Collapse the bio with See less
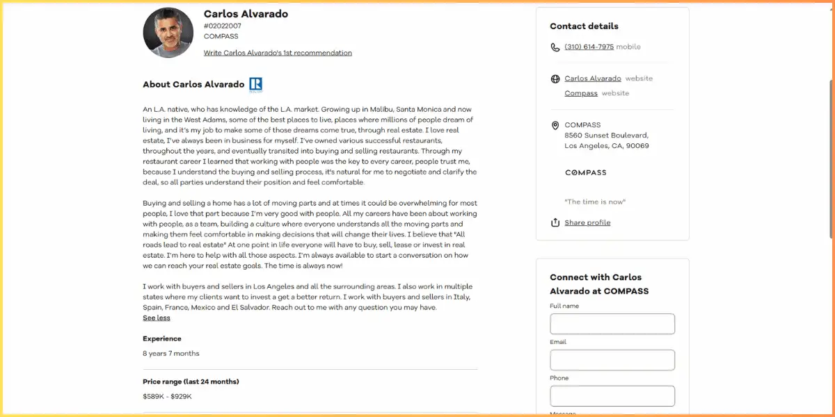This screenshot has width=835, height=417. pos(157,318)
